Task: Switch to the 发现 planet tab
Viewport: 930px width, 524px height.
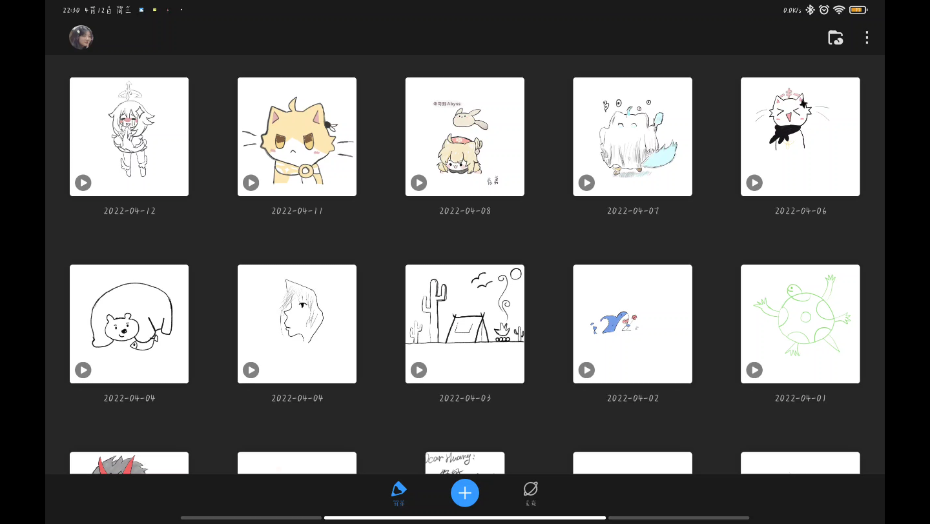Action: click(x=531, y=493)
